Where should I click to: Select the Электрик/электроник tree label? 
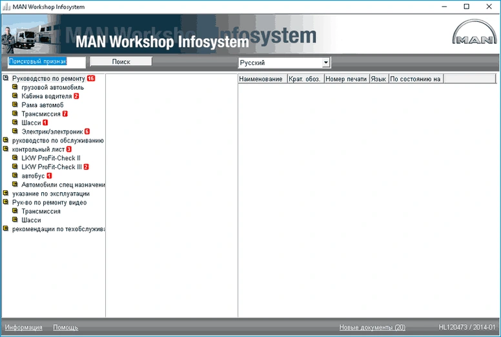click(52, 132)
